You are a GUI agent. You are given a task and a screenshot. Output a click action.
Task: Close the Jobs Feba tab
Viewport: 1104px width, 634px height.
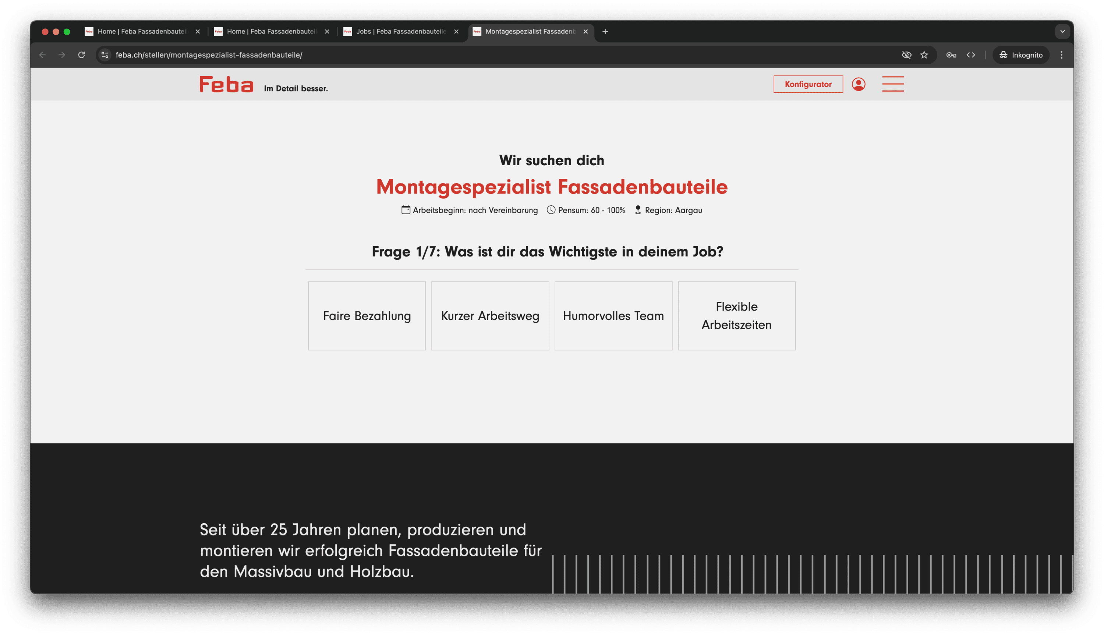click(x=456, y=31)
